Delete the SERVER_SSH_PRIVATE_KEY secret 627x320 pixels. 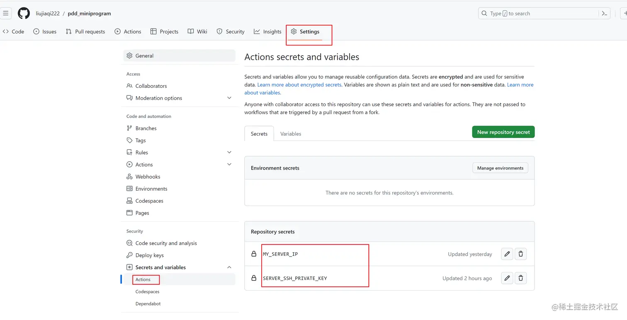tap(521, 278)
